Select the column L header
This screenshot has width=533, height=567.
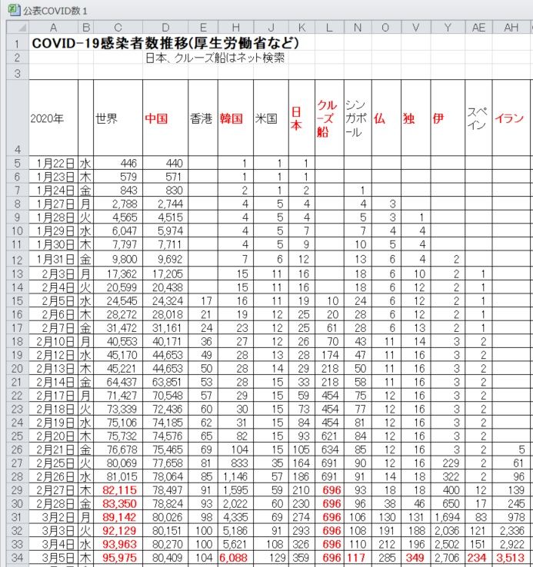pos(328,28)
